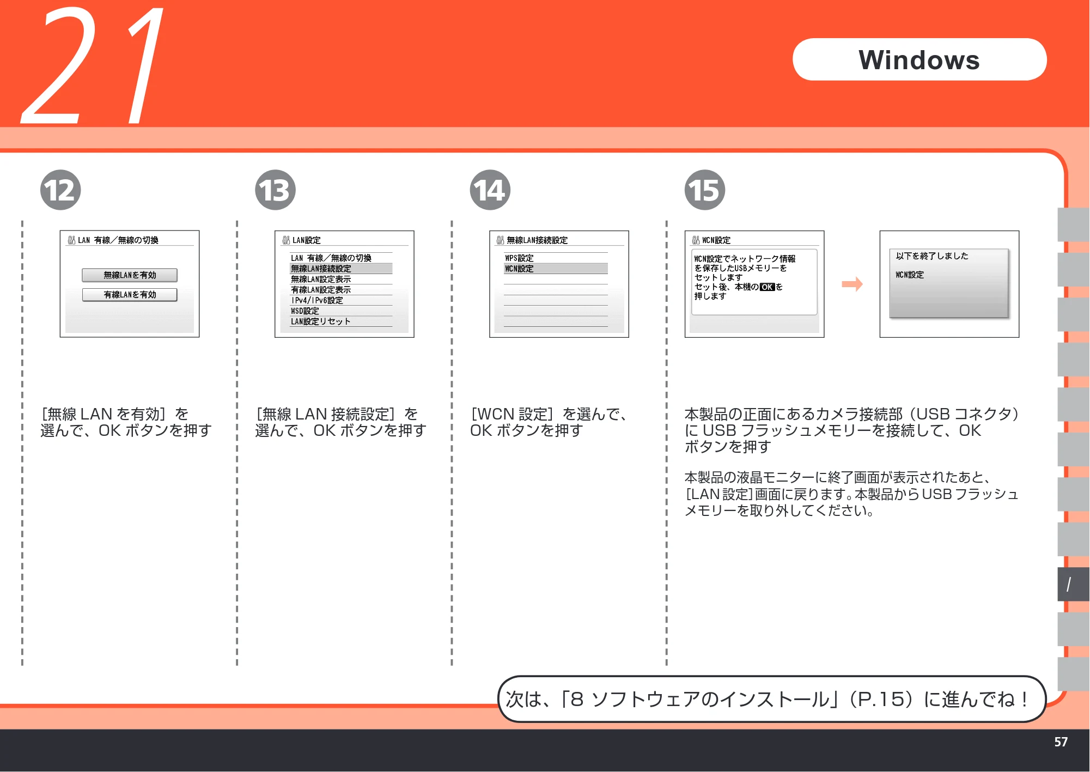Select the dark active side tab
The height and width of the screenshot is (772, 1090).
[1073, 584]
